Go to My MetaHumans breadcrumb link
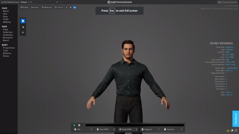The height and width of the screenshot is (134, 239). pos(12,2)
